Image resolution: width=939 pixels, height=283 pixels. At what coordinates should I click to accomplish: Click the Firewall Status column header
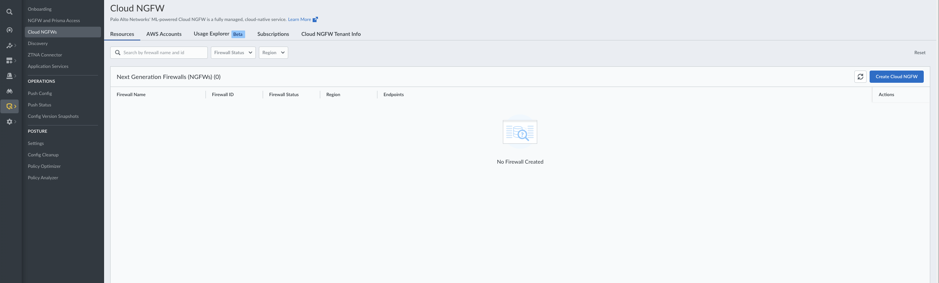tap(284, 95)
